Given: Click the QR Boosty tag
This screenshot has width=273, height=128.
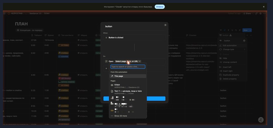Looking at the screenshot, I should pyautogui.click(x=65, y=78).
